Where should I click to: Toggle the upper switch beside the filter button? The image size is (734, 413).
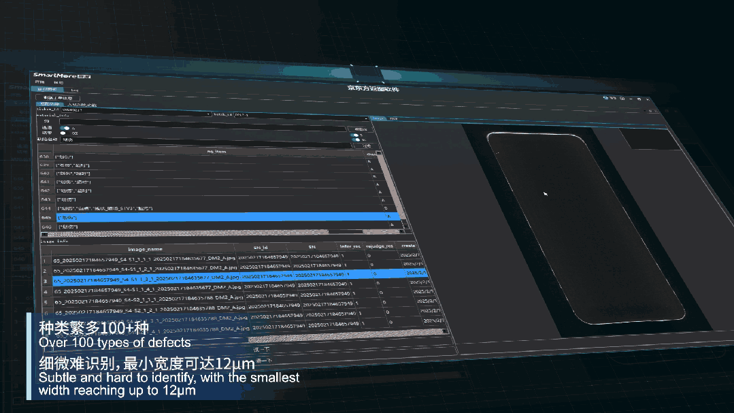pos(354,135)
